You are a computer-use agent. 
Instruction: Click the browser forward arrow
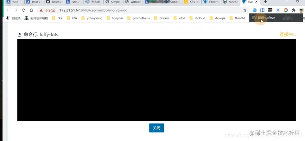coord(16,10)
